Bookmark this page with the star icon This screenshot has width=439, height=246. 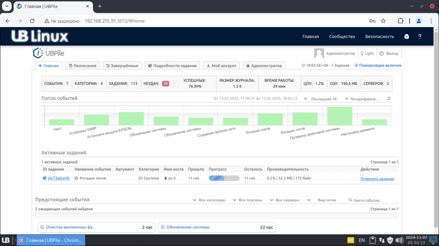point(383,21)
